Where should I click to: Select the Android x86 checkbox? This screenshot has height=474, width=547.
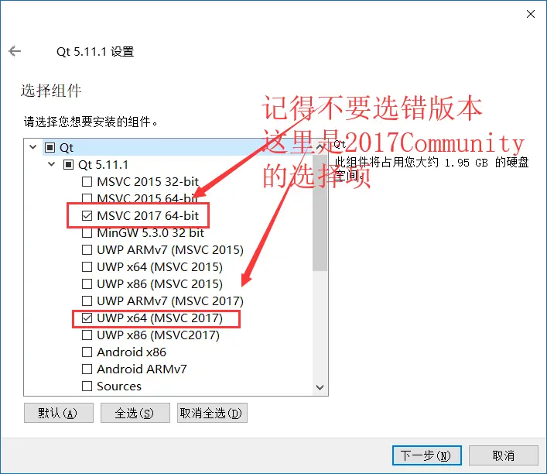[87, 352]
